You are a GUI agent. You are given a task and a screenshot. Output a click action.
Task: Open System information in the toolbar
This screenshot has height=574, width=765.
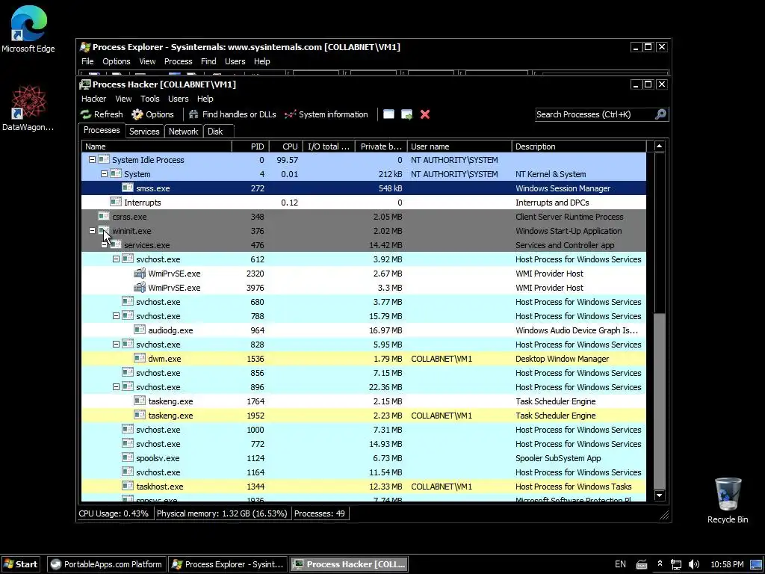[326, 114]
